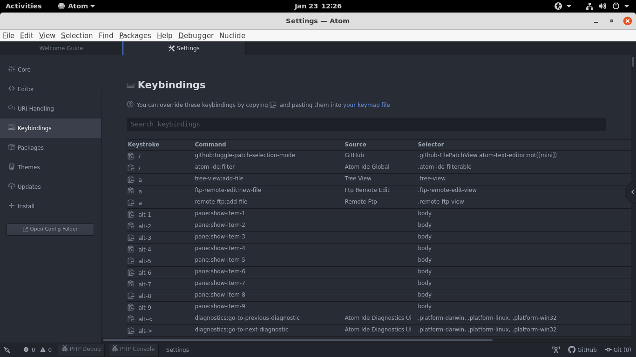Open the Git (0) panel in status bar
The image size is (636, 357).
click(x=618, y=350)
